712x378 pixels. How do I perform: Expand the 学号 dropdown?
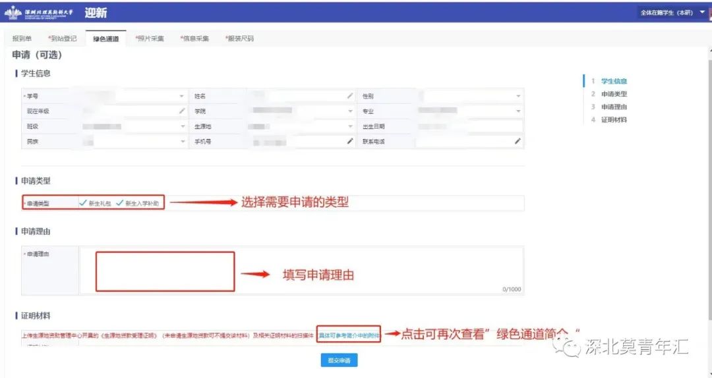pyautogui.click(x=182, y=96)
